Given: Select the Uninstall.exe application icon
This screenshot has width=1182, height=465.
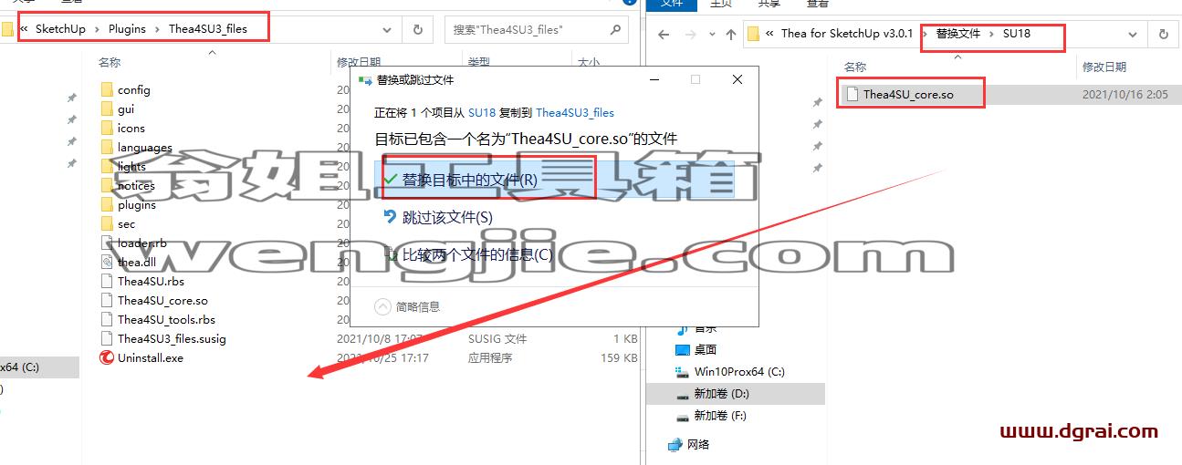Looking at the screenshot, I should coord(107,357).
